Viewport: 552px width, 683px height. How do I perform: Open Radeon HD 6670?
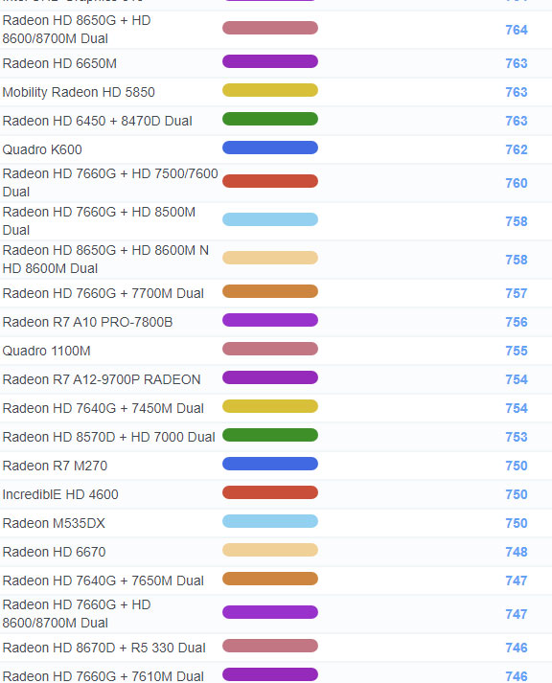(54, 552)
